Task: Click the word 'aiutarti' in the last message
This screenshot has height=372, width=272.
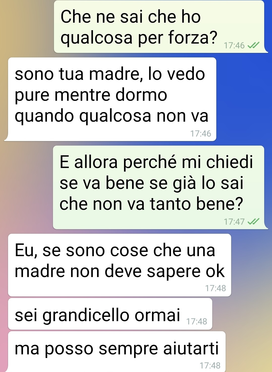Action: click(191, 349)
